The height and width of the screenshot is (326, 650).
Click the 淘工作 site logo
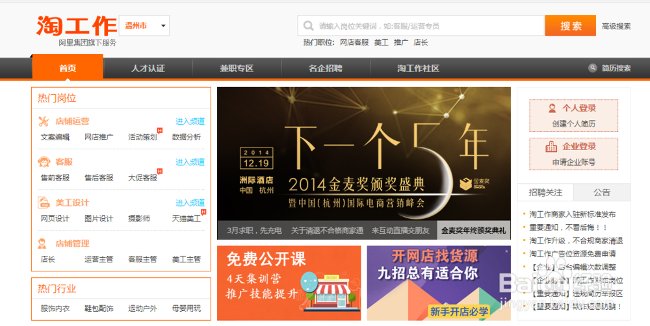tap(76, 27)
